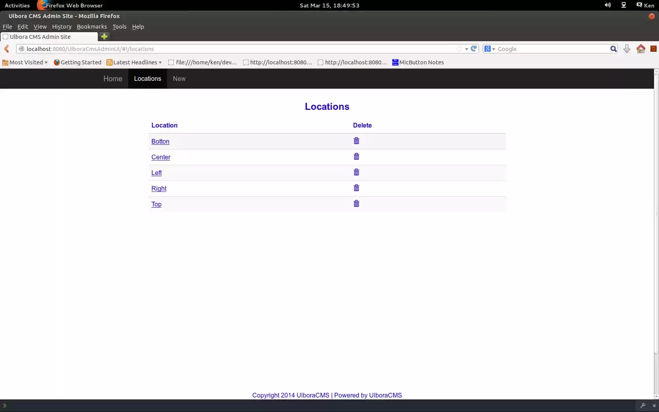Start a search with the magnifier icon
The image size is (659, 412).
coord(613,48)
